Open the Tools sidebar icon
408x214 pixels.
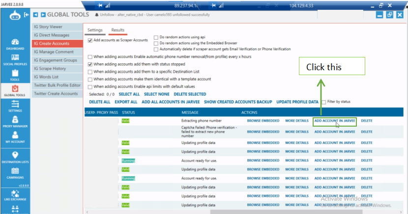click(15, 75)
